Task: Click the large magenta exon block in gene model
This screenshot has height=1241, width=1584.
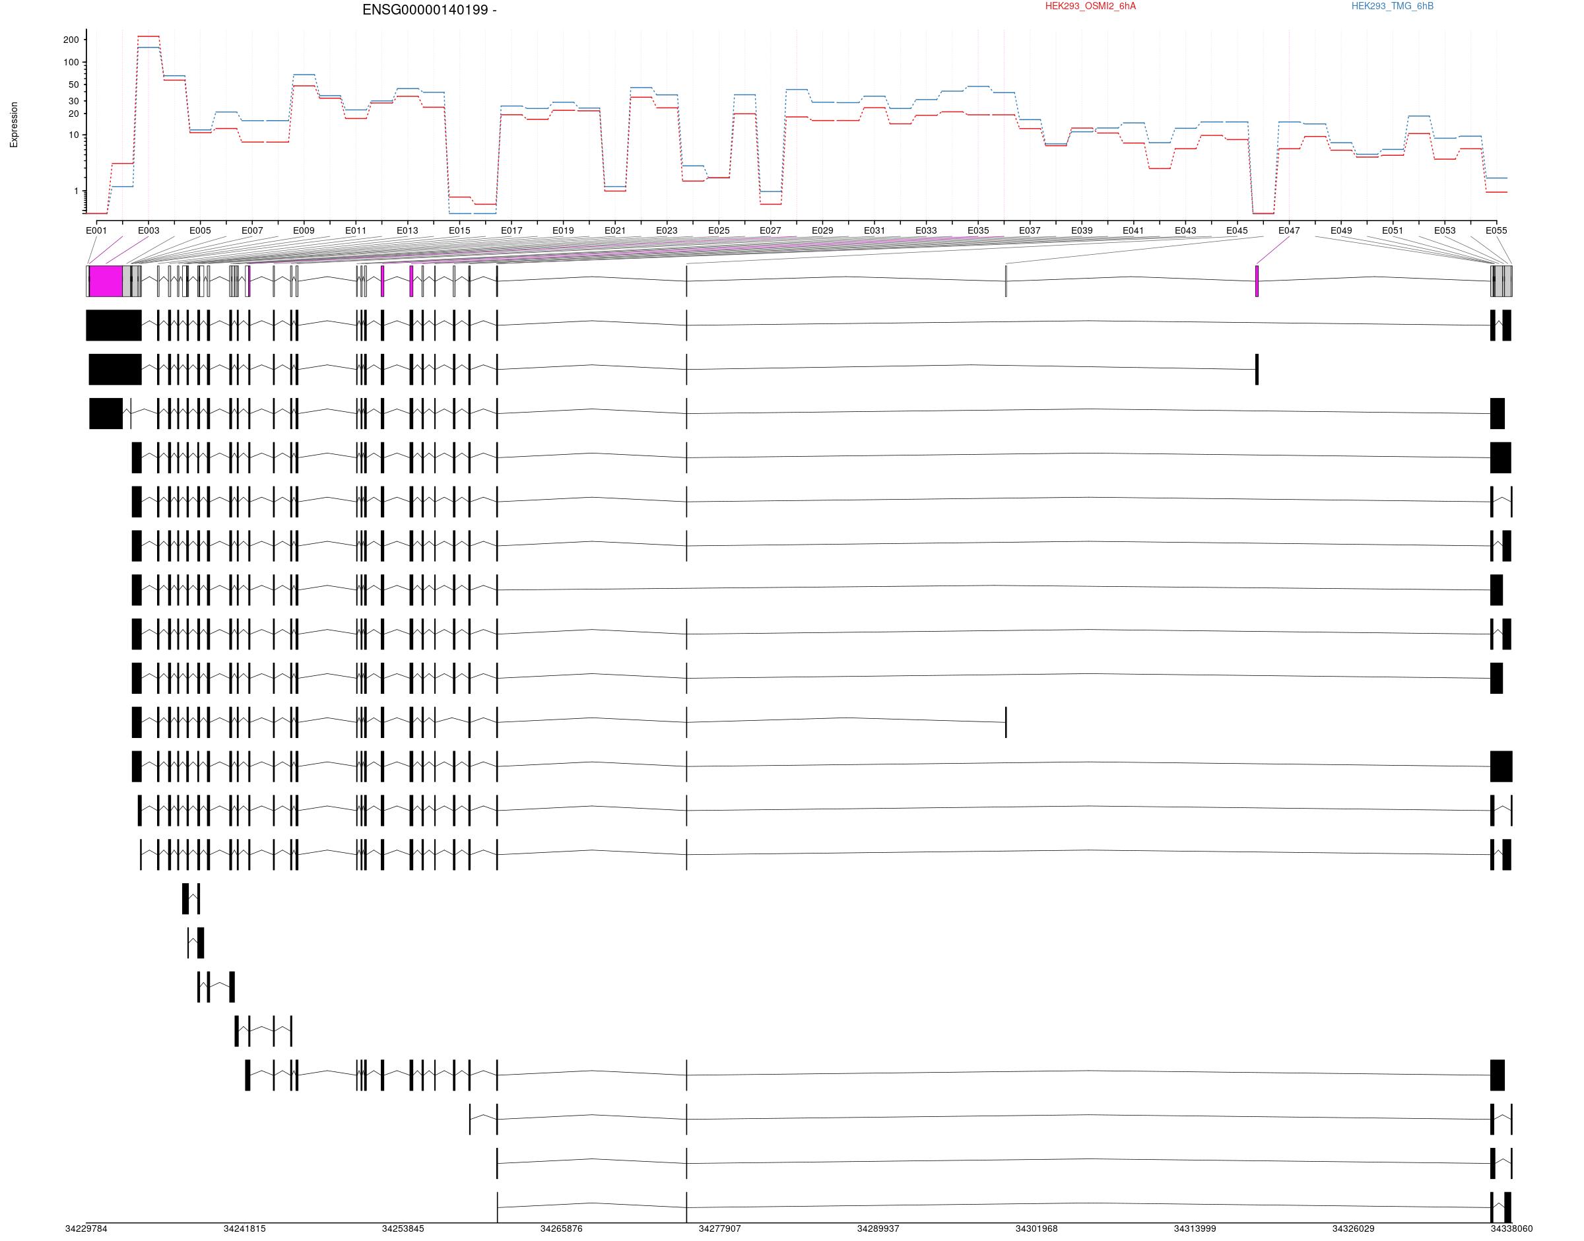Action: click(x=106, y=281)
